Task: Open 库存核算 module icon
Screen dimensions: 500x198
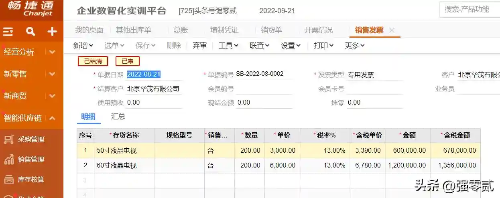Action: [x=9, y=179]
